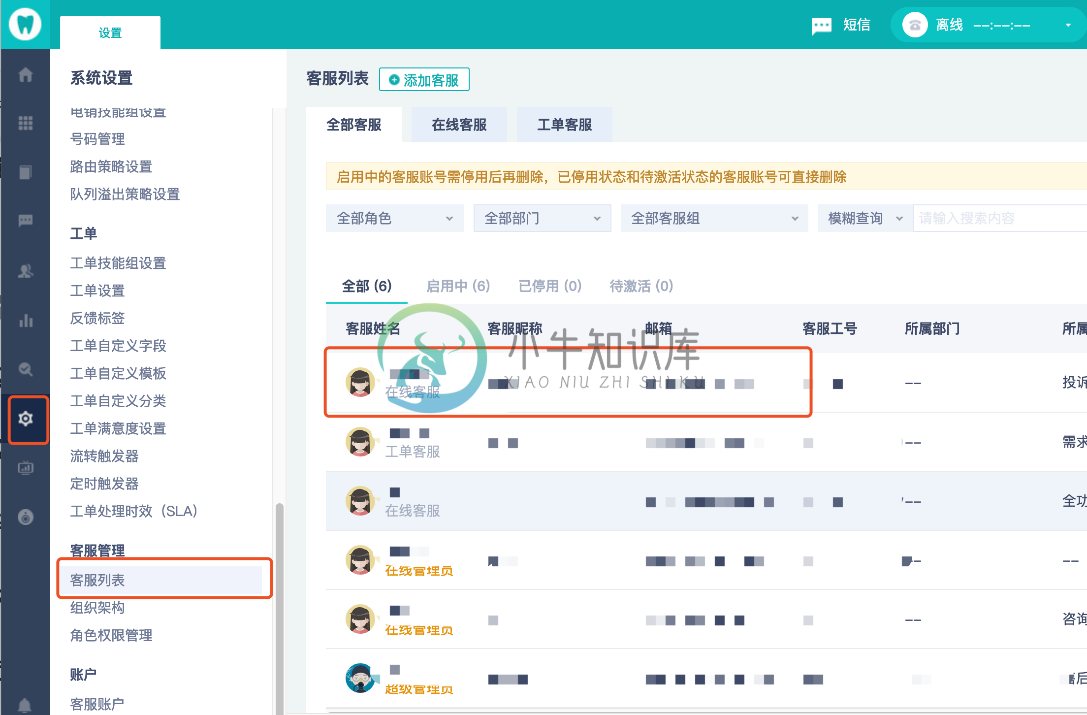This screenshot has height=715, width=1087.
Task: Click the 添加客服 button
Action: (x=424, y=80)
